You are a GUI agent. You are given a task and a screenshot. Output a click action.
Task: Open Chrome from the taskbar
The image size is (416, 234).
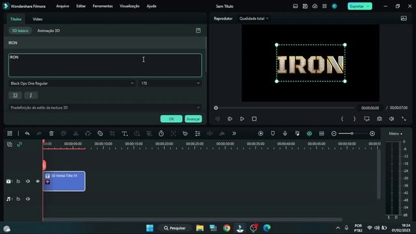pyautogui.click(x=227, y=228)
